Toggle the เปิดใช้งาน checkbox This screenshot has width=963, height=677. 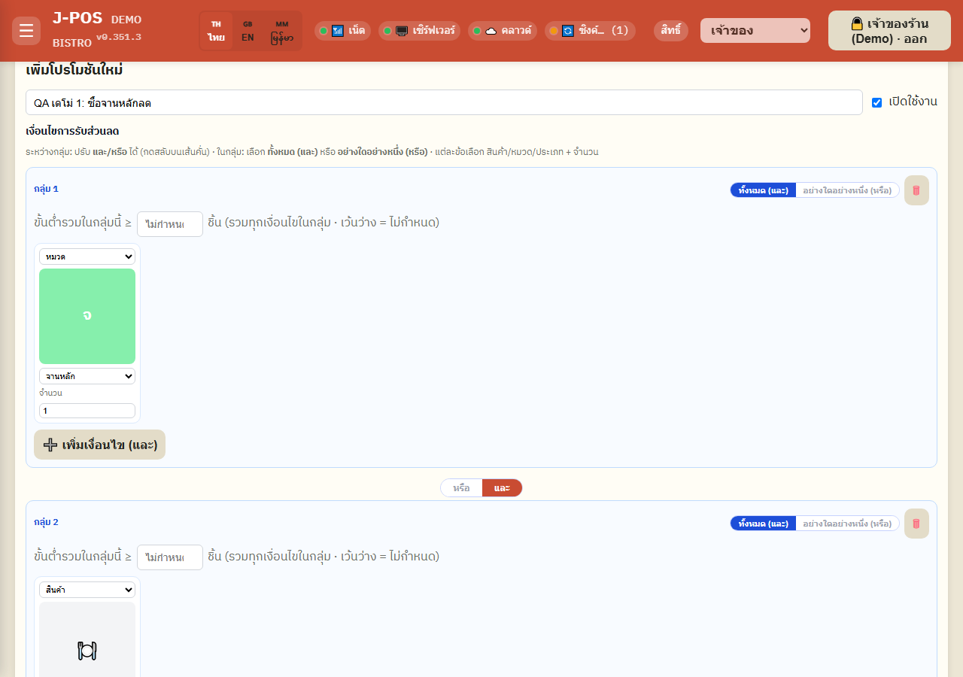pos(876,102)
